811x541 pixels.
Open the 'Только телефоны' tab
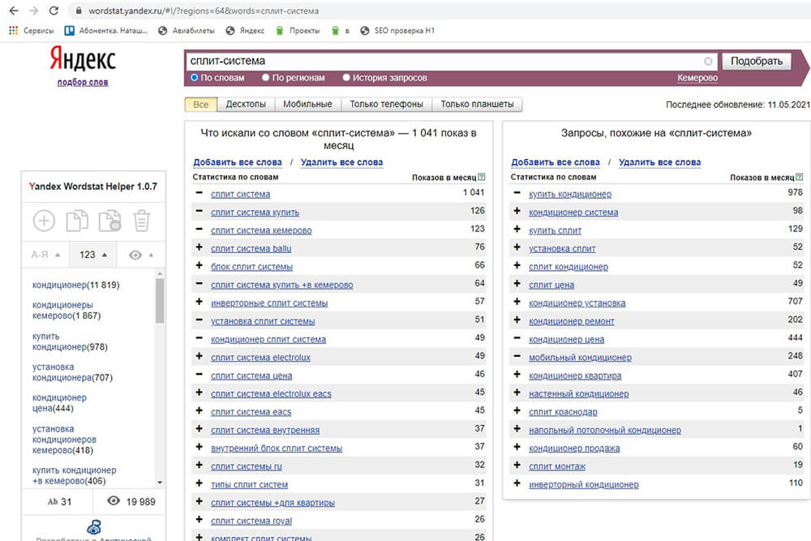(386, 105)
